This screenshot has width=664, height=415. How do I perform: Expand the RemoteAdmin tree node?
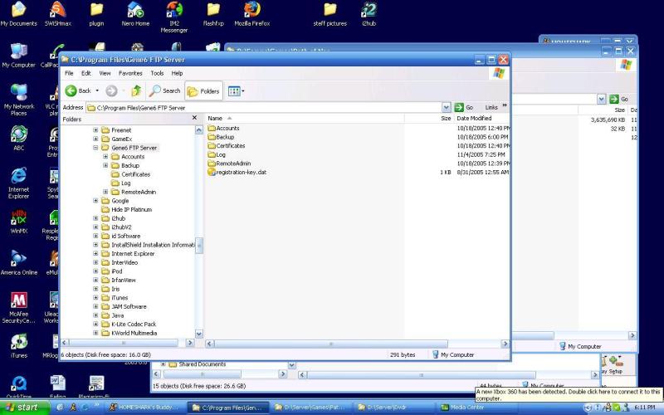(x=105, y=192)
